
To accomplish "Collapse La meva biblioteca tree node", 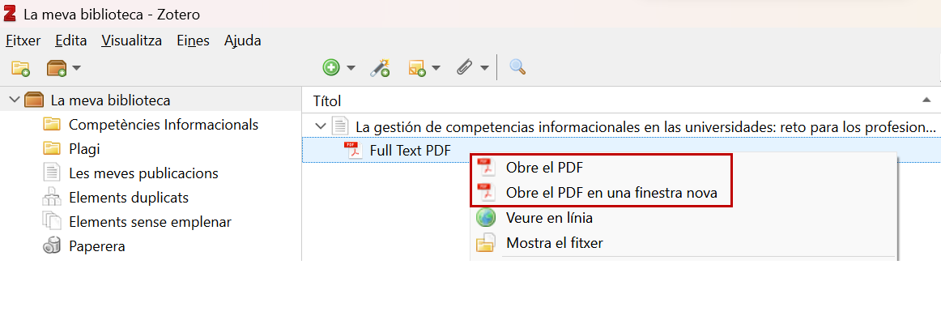I will click(x=15, y=100).
